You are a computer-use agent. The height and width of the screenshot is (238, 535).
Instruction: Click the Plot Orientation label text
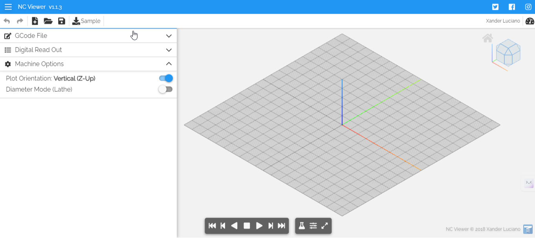[x=51, y=78]
